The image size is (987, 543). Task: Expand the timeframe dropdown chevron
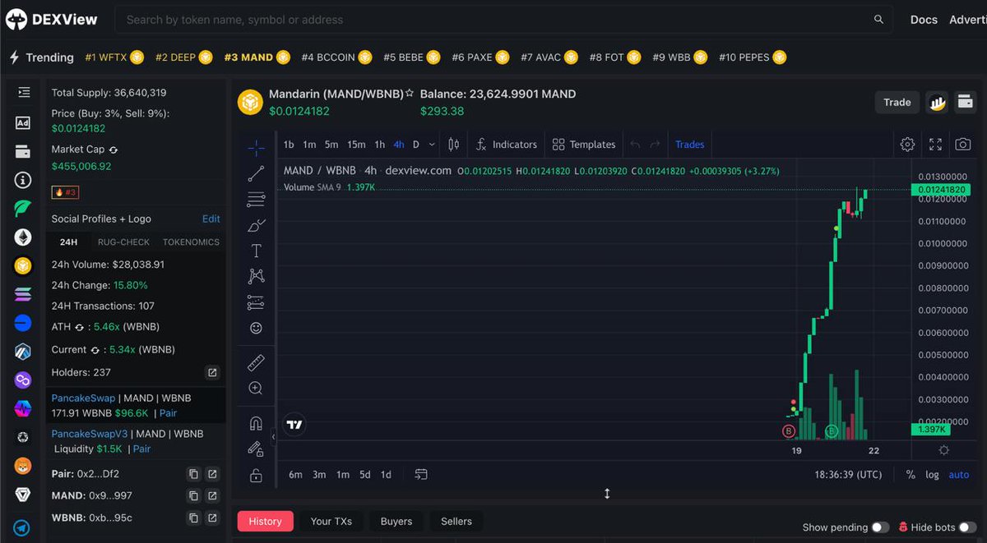coord(432,145)
